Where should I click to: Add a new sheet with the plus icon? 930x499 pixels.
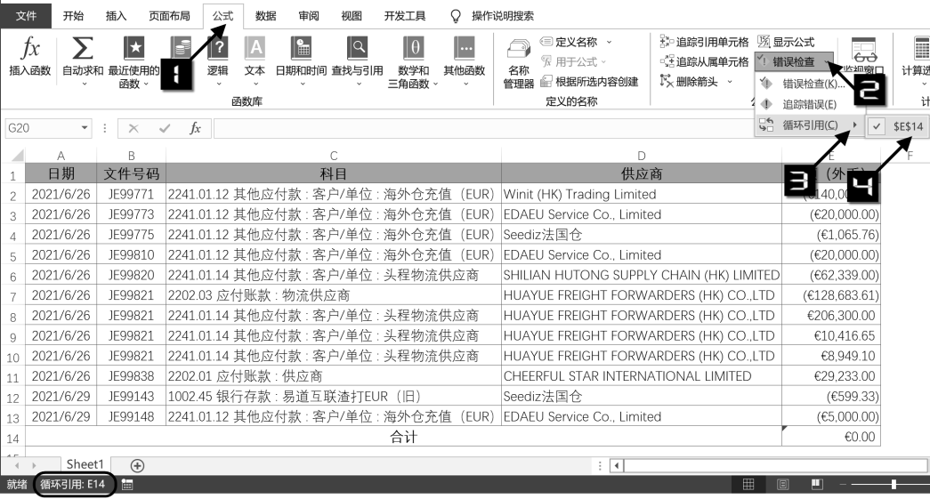[x=137, y=466]
